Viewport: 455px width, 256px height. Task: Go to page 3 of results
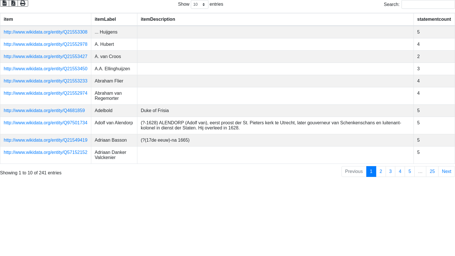click(390, 172)
